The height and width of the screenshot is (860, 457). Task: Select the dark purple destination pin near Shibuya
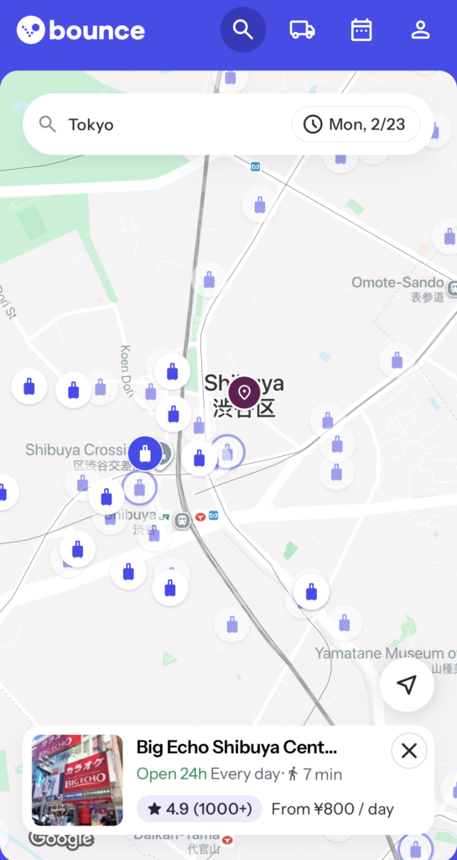(x=244, y=392)
